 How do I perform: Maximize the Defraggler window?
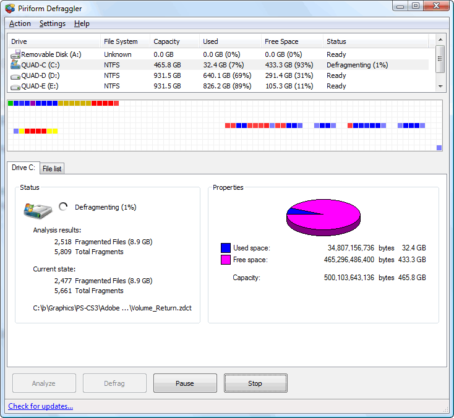416,6
